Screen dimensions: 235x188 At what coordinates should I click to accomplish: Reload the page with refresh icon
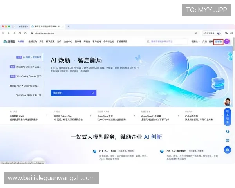pyautogui.click(x=20, y=33)
